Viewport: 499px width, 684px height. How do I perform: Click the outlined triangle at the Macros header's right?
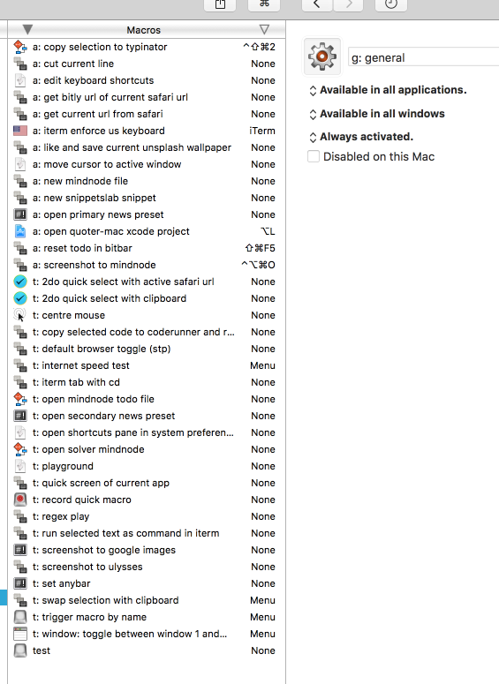coord(264,30)
